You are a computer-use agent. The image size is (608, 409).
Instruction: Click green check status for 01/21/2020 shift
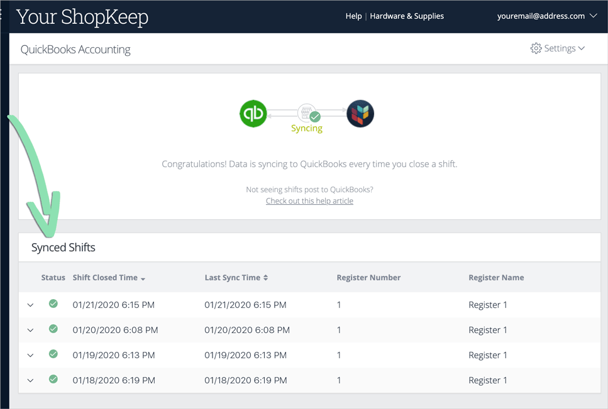pos(53,303)
